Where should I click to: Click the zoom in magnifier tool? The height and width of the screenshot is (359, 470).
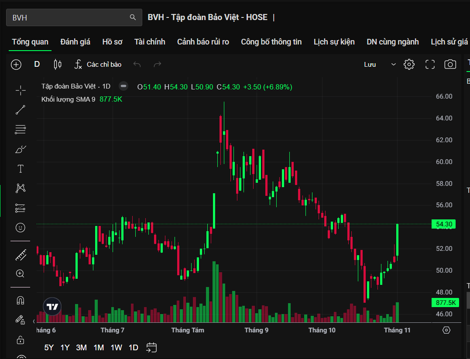21,274
